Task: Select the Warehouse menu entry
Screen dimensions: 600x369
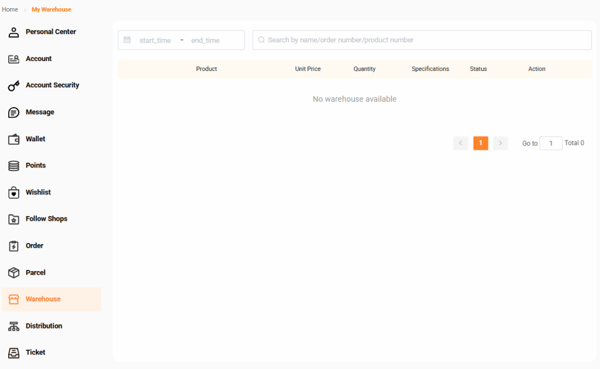Action: click(43, 299)
